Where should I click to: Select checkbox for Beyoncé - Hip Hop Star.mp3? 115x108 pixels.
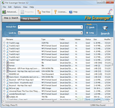point(4,85)
